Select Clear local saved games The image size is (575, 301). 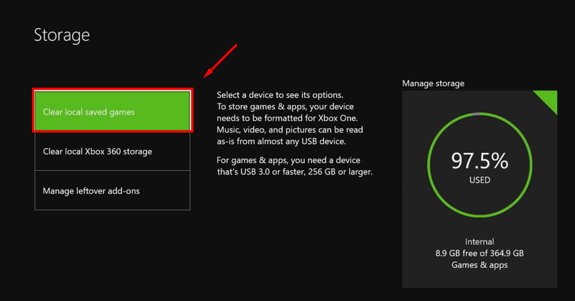tap(112, 112)
